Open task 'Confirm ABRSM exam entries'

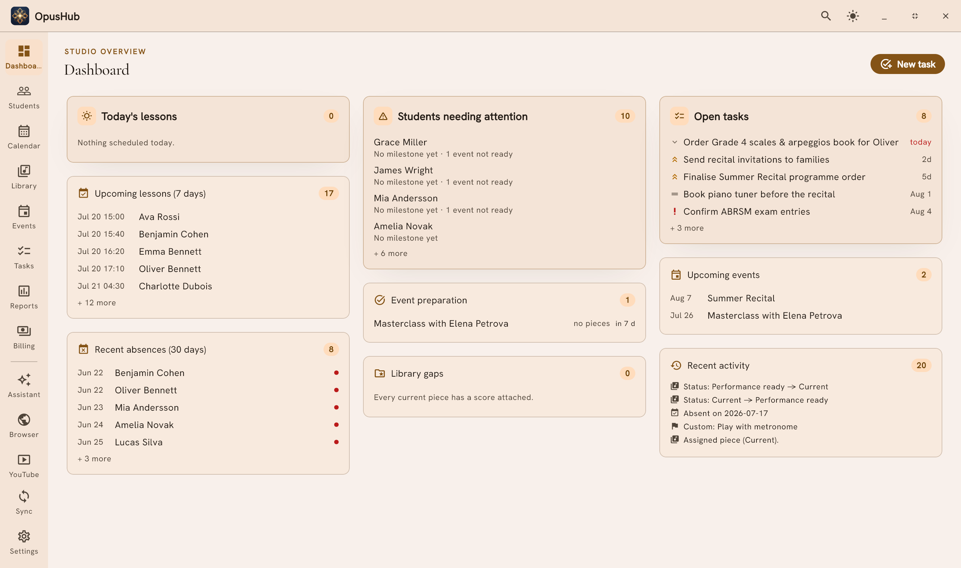click(800, 211)
